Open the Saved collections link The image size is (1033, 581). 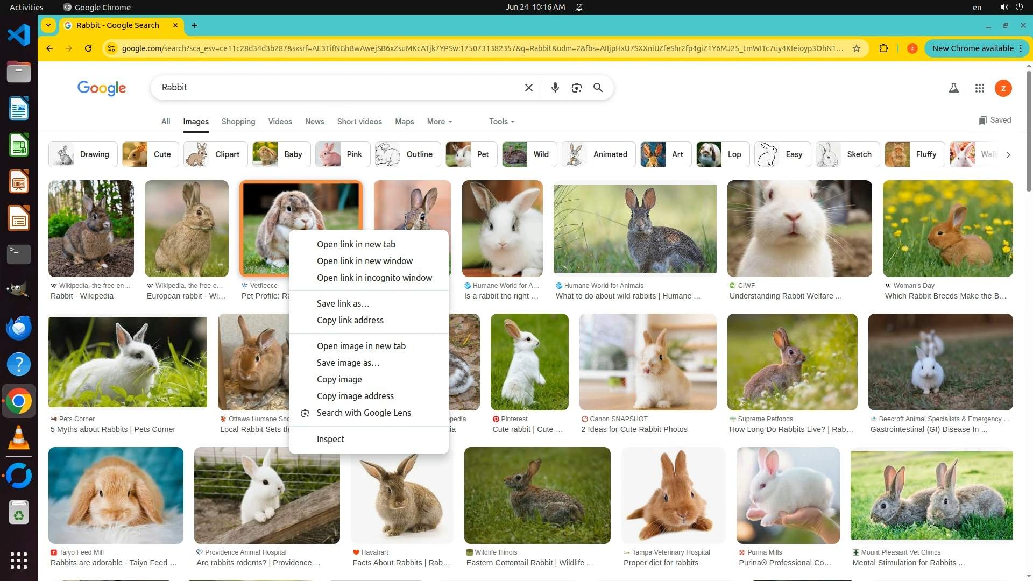click(x=995, y=120)
